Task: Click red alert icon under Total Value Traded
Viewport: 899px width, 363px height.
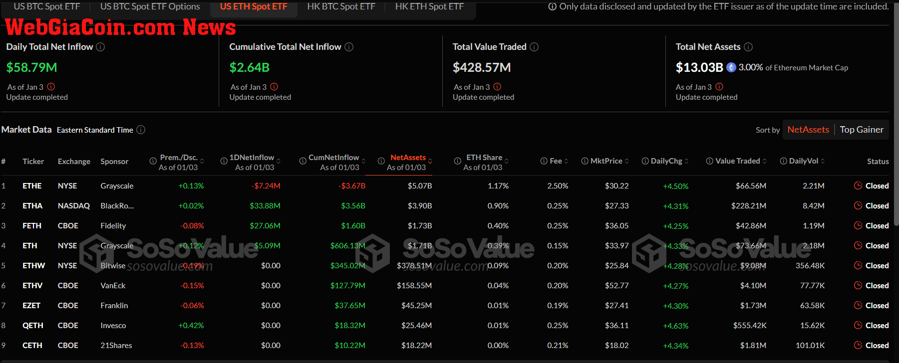Action: 497,87
